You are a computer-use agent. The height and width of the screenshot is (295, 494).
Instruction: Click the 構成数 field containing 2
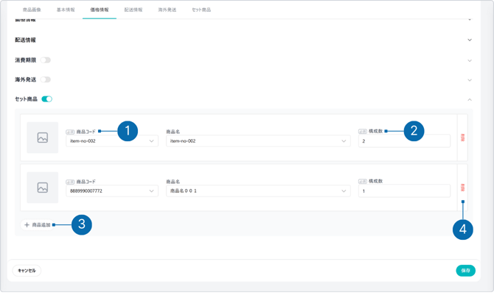coord(403,141)
